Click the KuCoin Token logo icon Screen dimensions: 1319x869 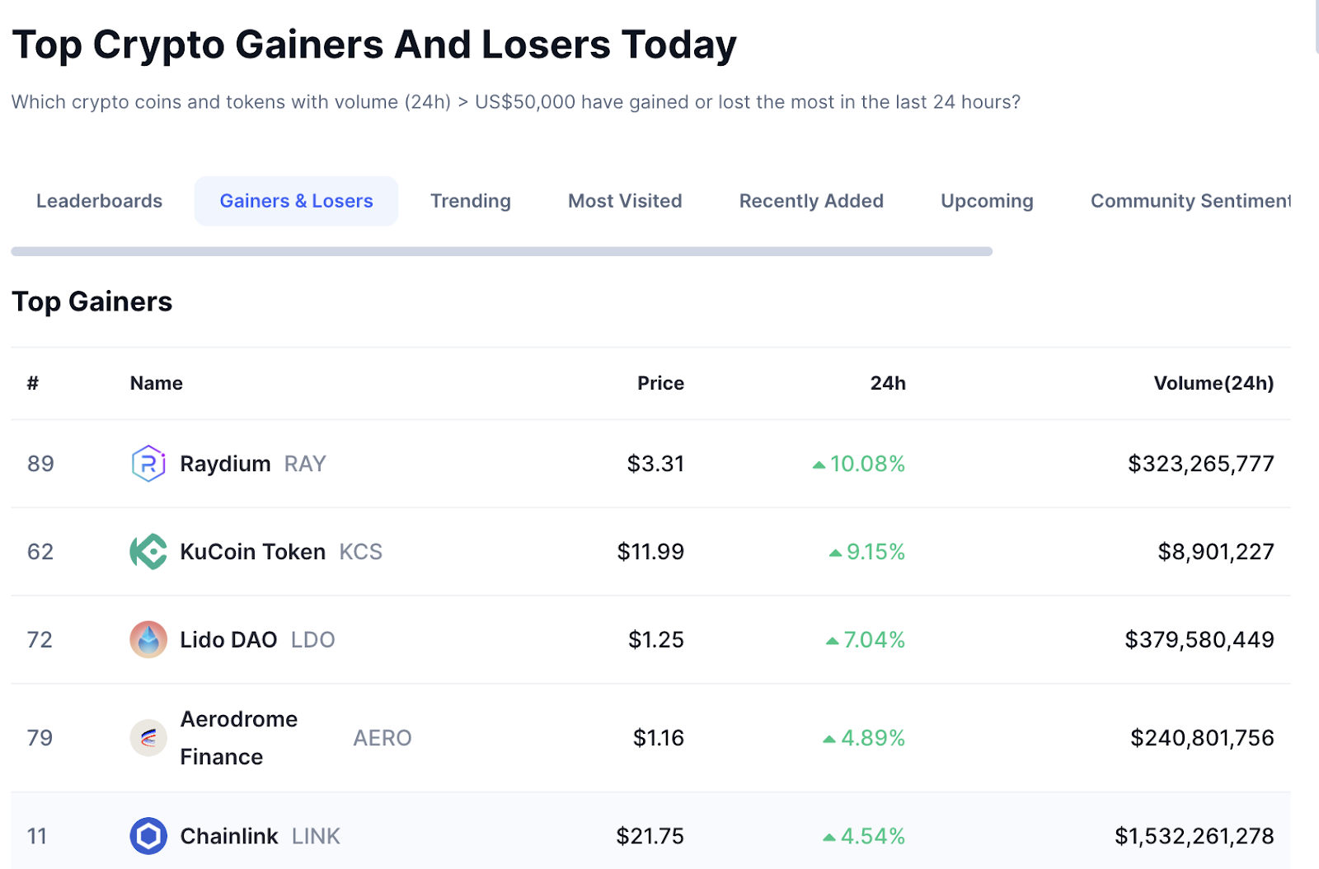148,551
